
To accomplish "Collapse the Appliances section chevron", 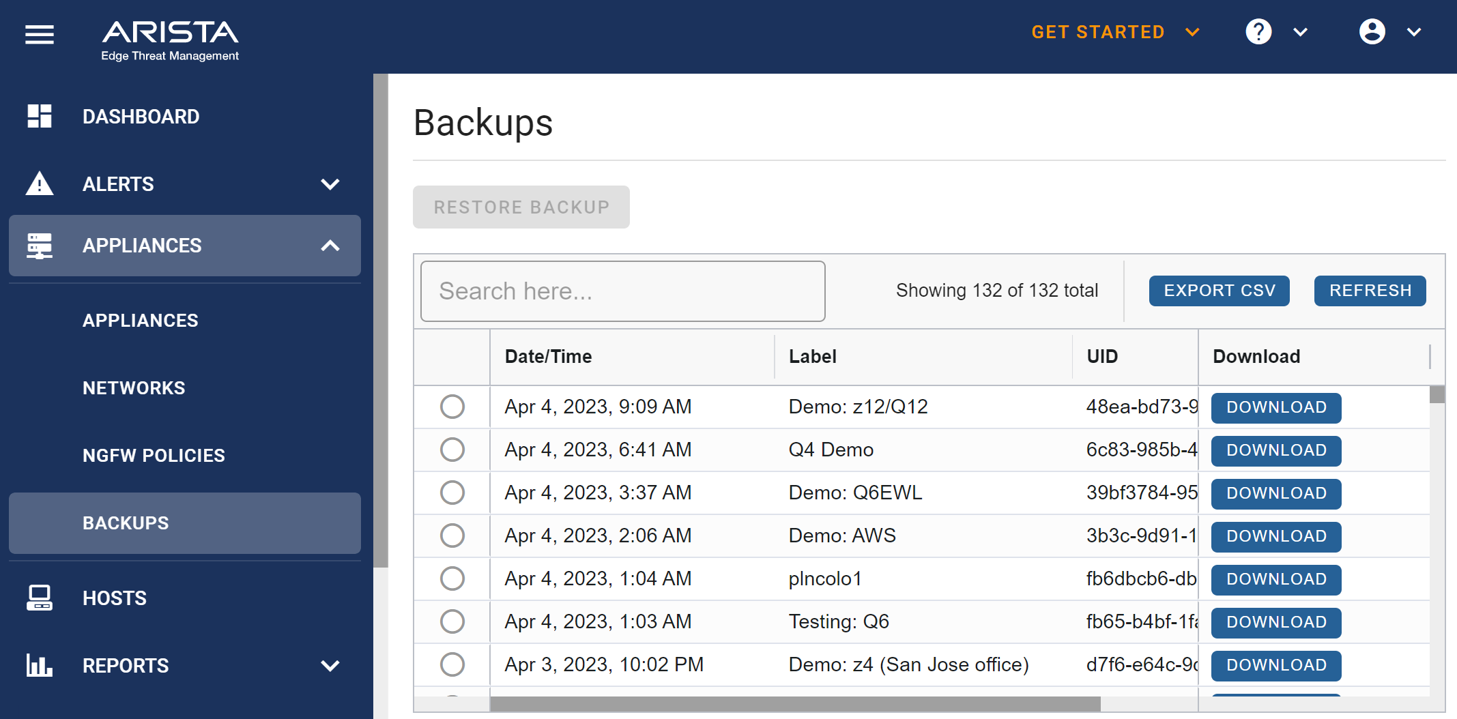I will (x=330, y=246).
